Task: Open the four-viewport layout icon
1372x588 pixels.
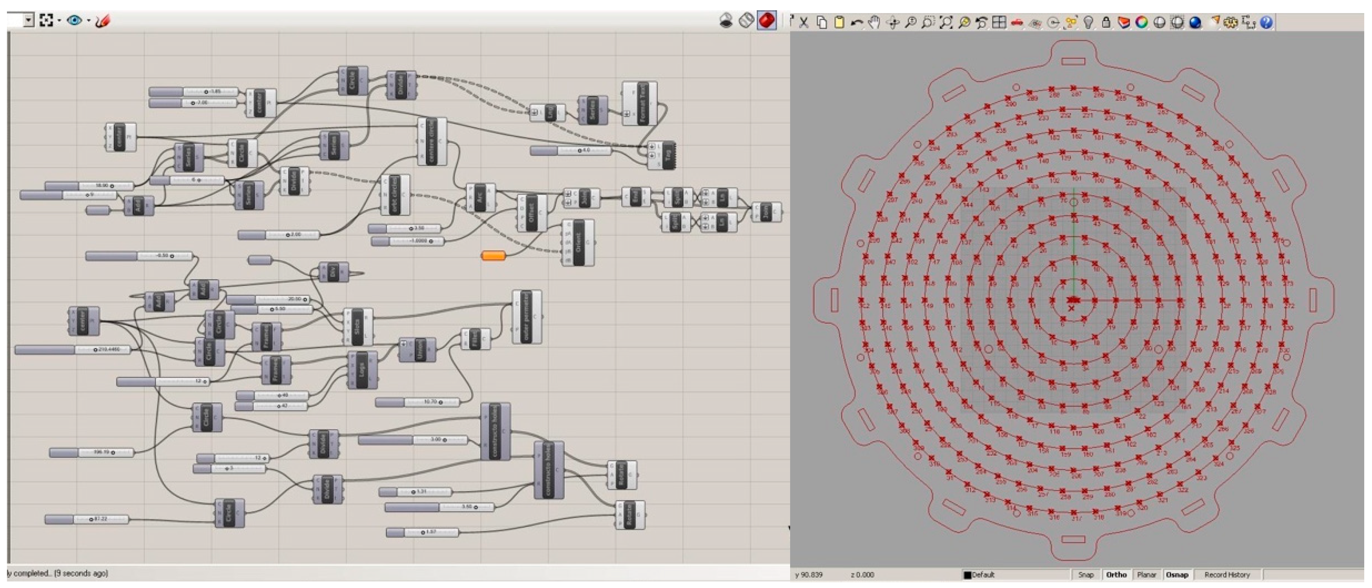Action: [999, 22]
